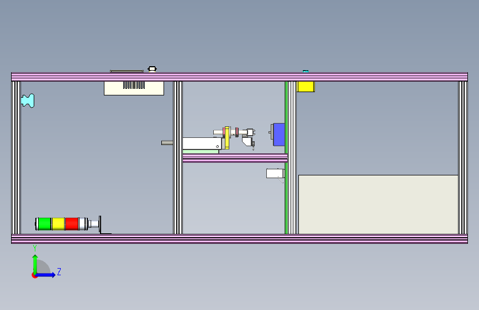Select the large beige cabinet panel
Screen dimensions: 479x310
coord(378,205)
